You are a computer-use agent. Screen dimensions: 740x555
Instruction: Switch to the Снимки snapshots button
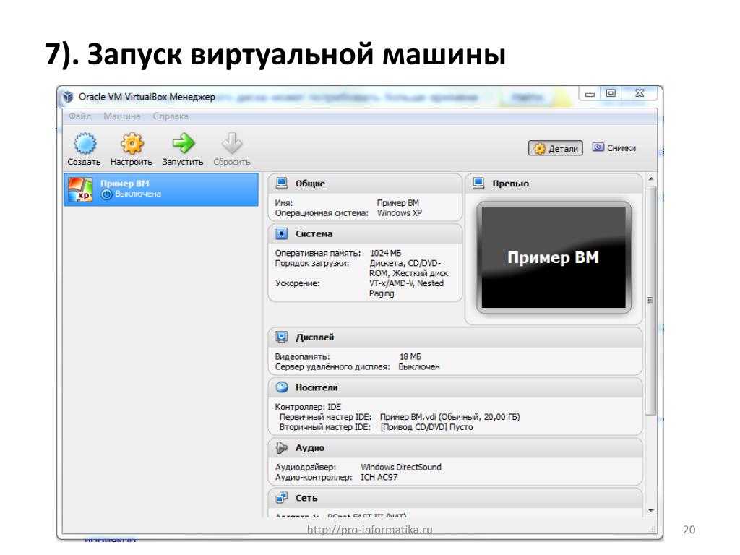pyautogui.click(x=614, y=147)
